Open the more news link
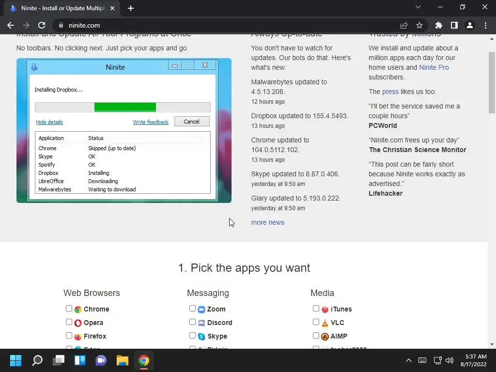 267,222
